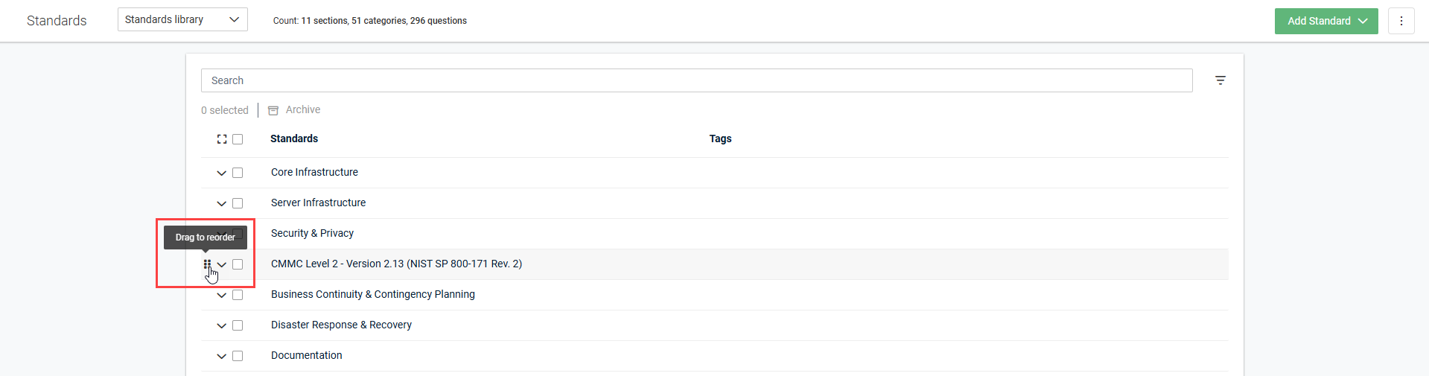Click the Add Standard button
Screen dimensions: 1429x376
tap(1325, 21)
